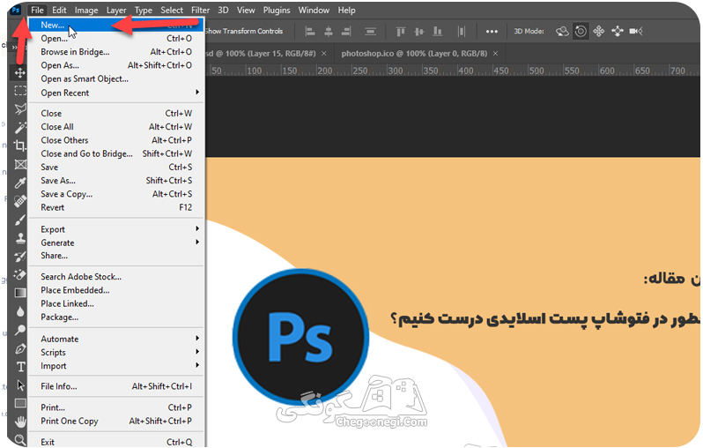Select the Dodge tool
Image resolution: width=703 pixels, height=448 pixels.
(x=19, y=330)
